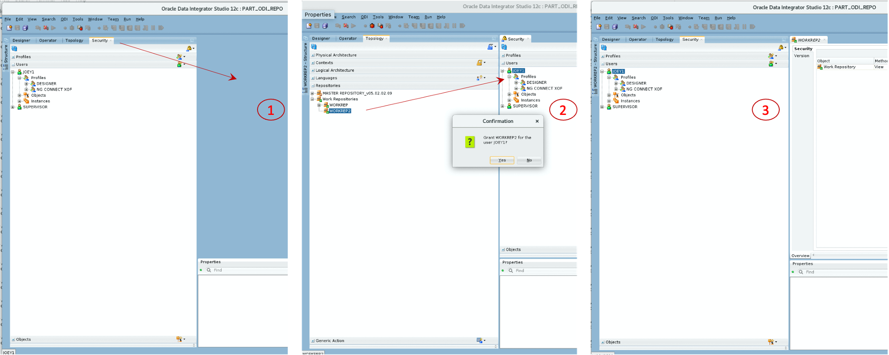Expand the Logical Architecture section
Viewport: 889px width, 355px height.
[x=313, y=71]
